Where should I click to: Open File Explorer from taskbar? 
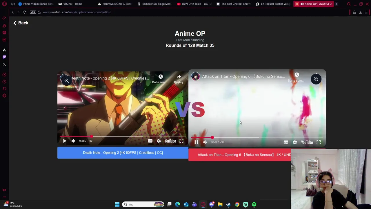[220, 204]
